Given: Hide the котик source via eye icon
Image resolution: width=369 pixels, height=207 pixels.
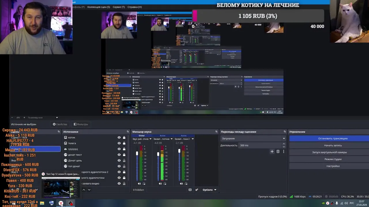Looking at the screenshot, I should click(x=119, y=137).
